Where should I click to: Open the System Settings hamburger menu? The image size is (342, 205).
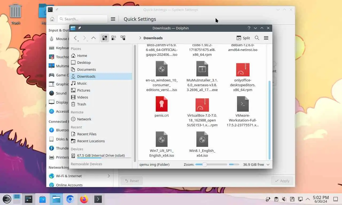point(113,19)
